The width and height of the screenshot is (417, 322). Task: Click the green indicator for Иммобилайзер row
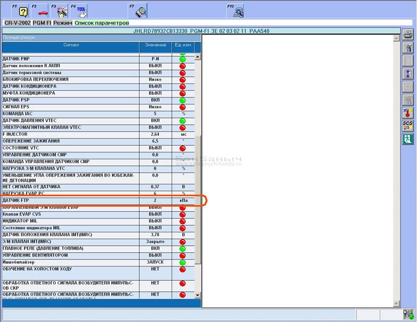tap(182, 263)
